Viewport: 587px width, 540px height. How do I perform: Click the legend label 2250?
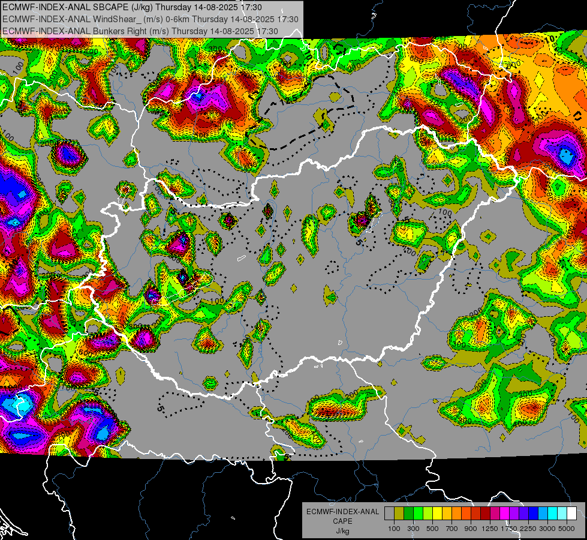tap(529, 529)
